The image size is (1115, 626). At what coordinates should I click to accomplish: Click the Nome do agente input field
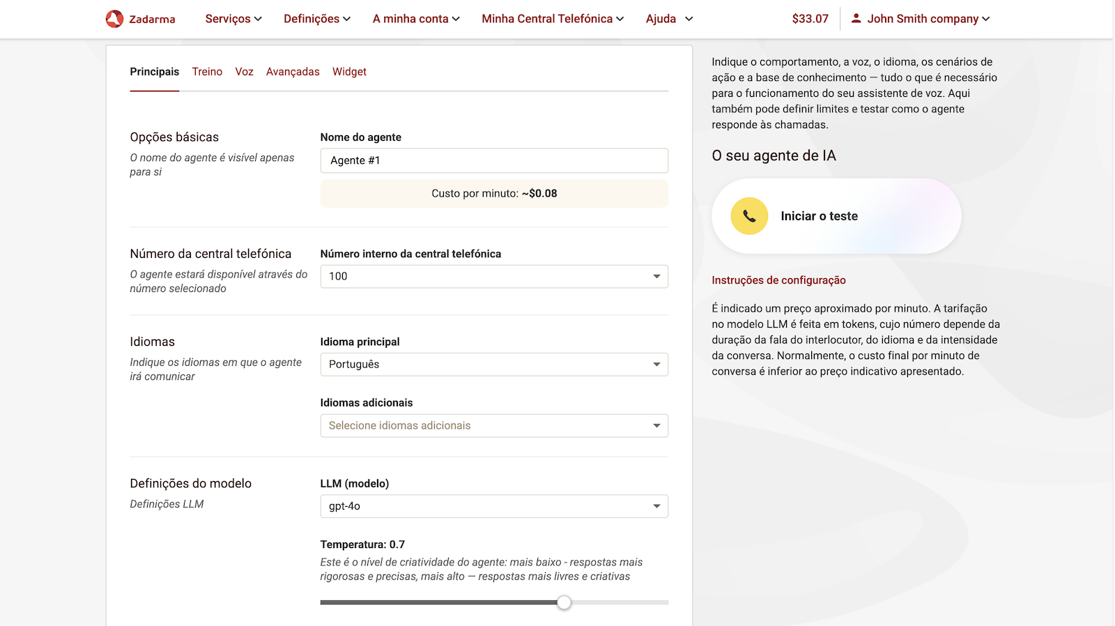(x=494, y=160)
